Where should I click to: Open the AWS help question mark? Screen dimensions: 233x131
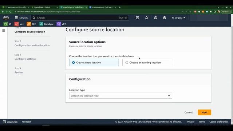point(155,18)
